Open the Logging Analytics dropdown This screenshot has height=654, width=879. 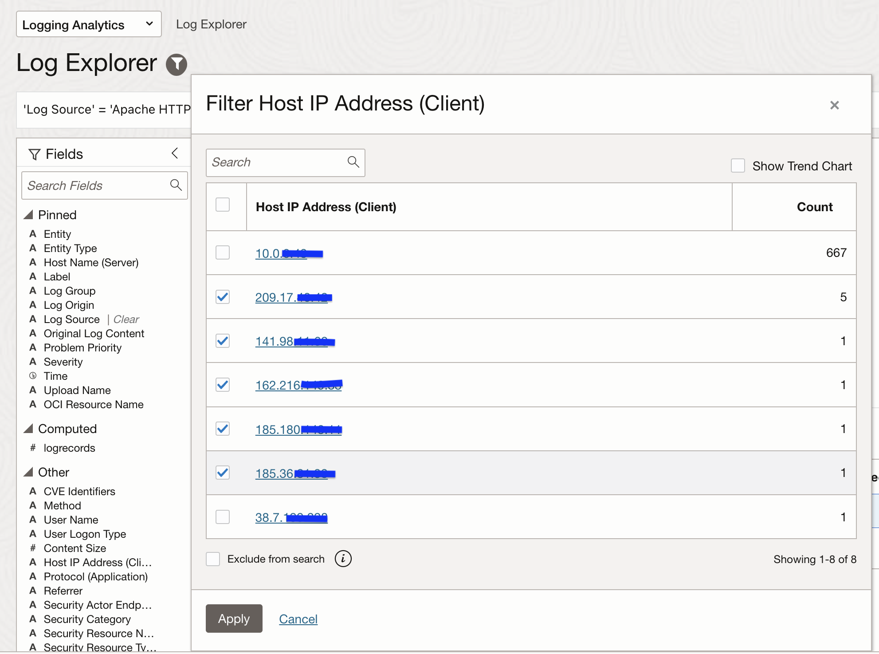click(89, 24)
